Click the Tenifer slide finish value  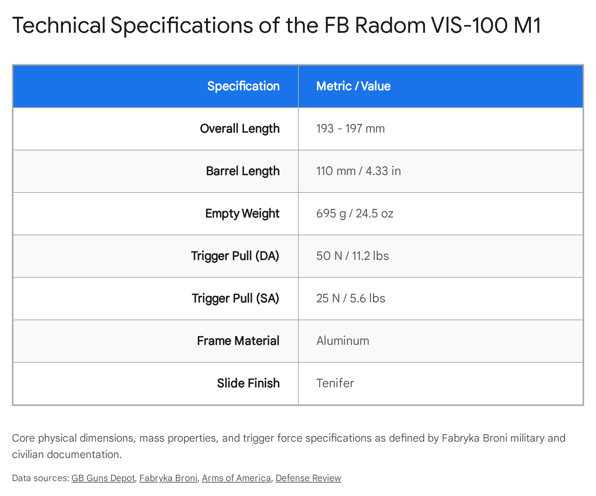click(335, 384)
